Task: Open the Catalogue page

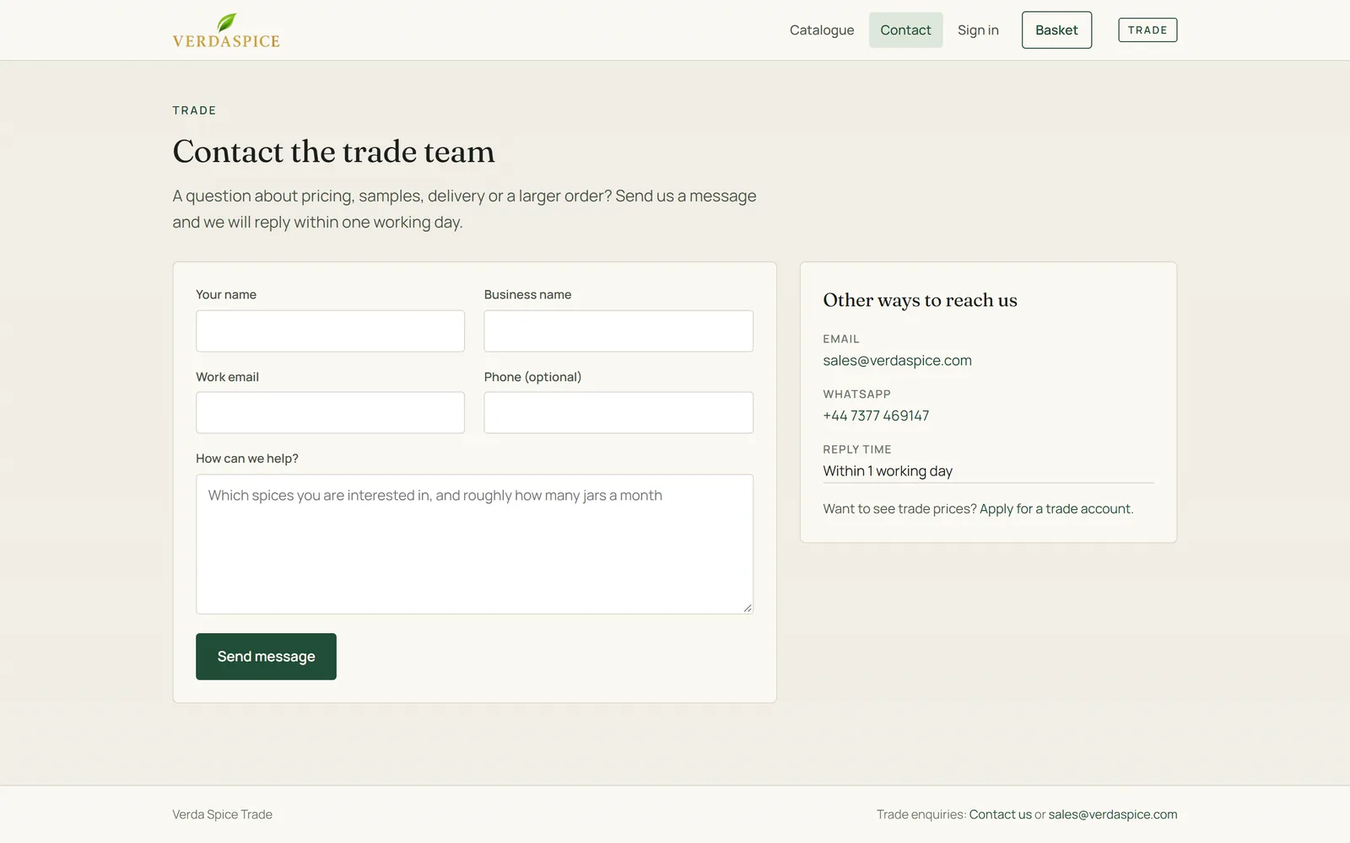Action: [x=822, y=30]
